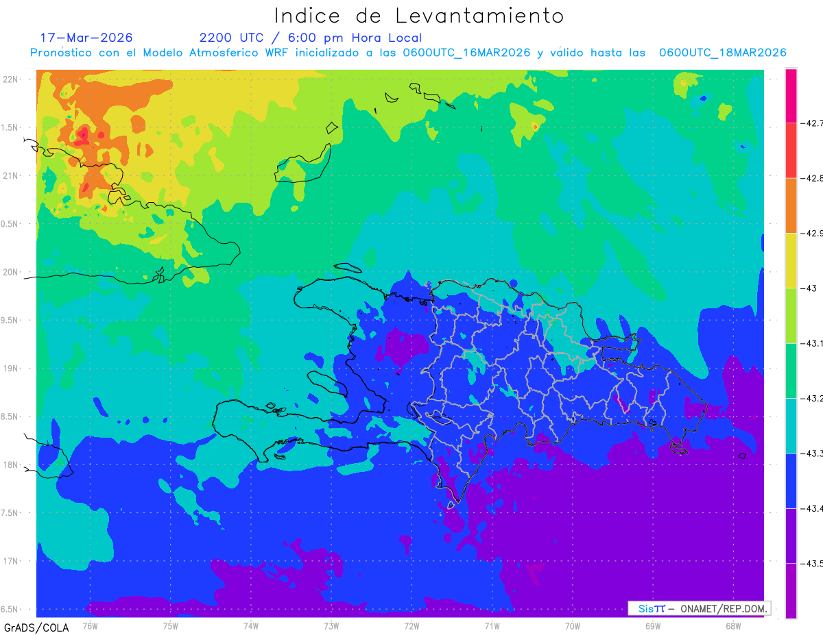Select the purple swatch below -43.5
Image resolution: width=823 pixels, height=635 pixels.
pyautogui.click(x=791, y=590)
